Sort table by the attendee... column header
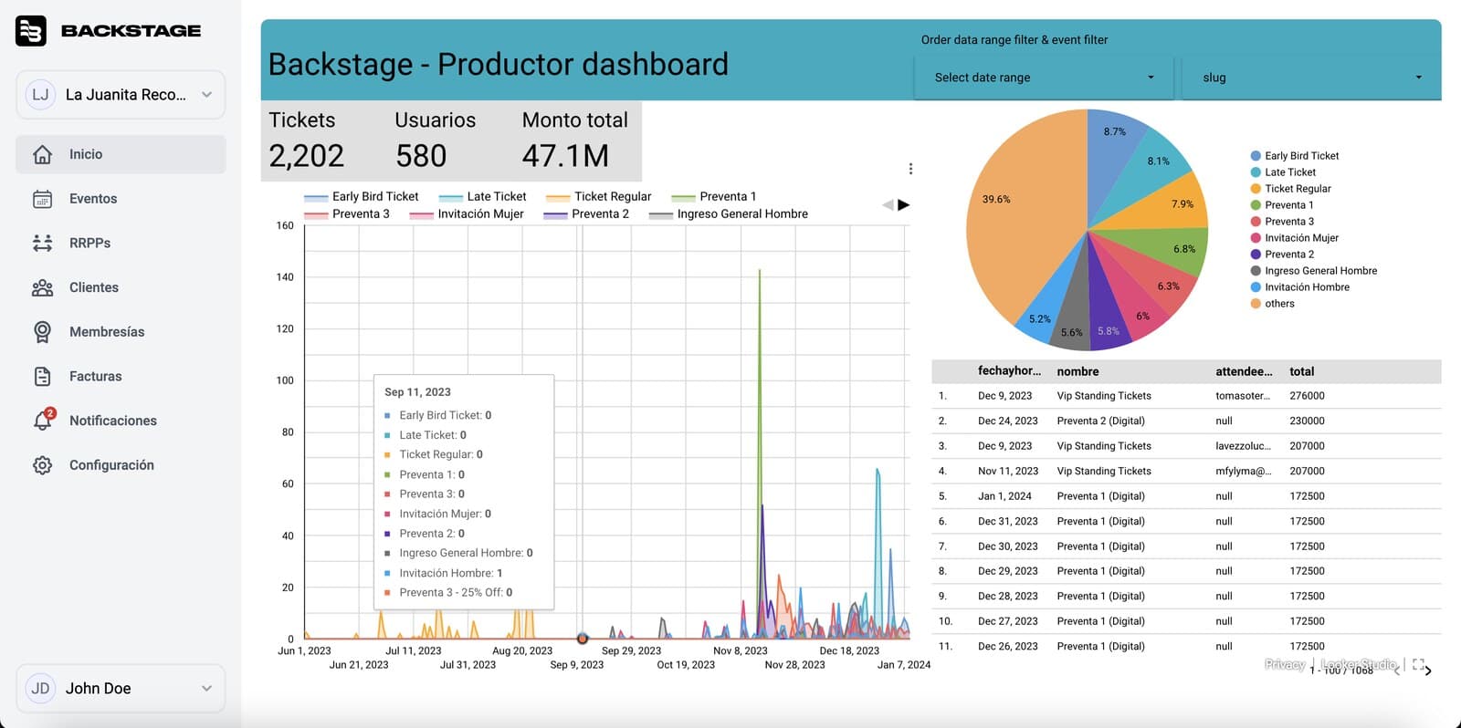 pyautogui.click(x=1244, y=371)
